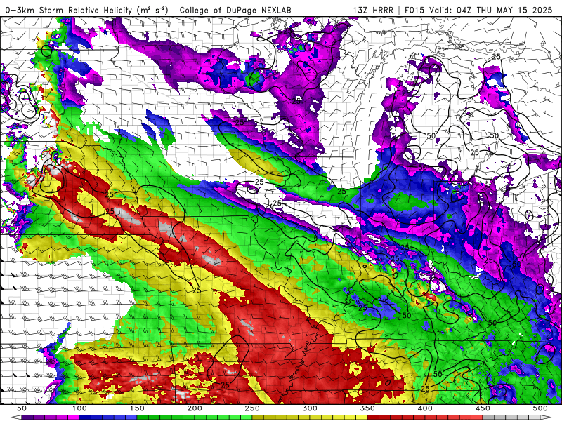Screen dimensions: 562x421
Task: Click the "13Z HRRR" model run label
Action: pos(373,10)
